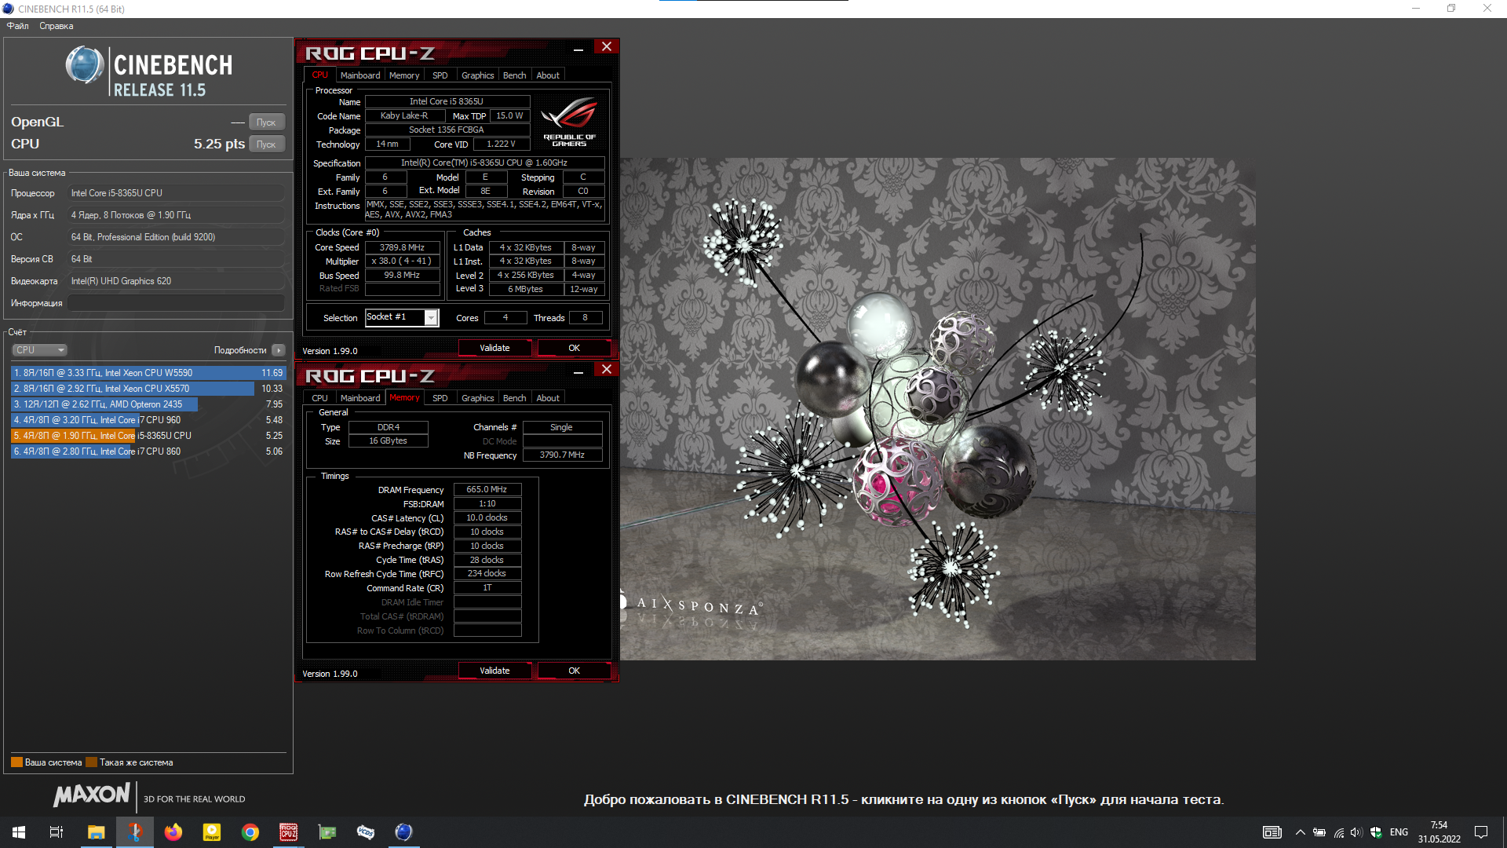
Task: Click the Подробности arrow button
Action: pos(279,350)
